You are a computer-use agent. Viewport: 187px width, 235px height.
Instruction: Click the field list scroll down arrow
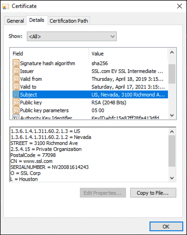click(x=172, y=115)
